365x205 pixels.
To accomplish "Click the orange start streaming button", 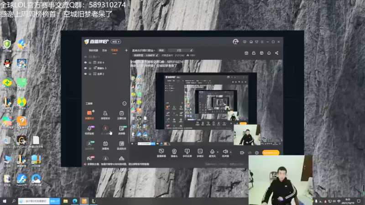I will [271, 153].
